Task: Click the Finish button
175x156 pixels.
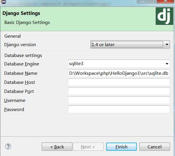Action: pyautogui.click(x=121, y=147)
